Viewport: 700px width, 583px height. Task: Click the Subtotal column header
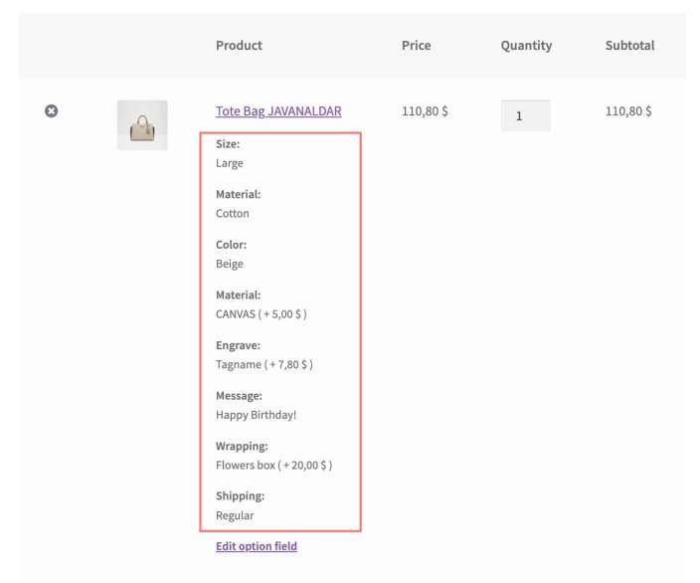pos(630,45)
